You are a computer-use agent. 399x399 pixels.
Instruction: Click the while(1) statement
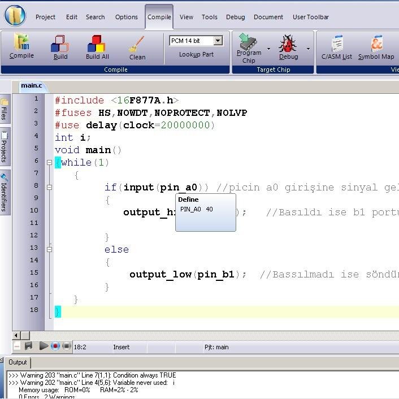85,163
